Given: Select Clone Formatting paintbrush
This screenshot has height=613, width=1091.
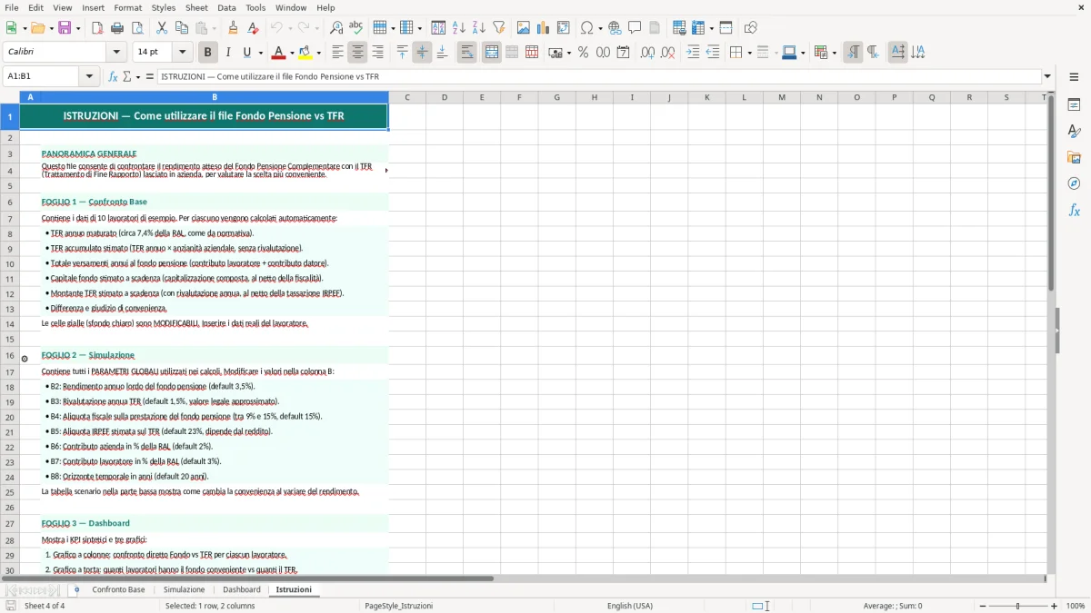Looking at the screenshot, I should pos(234,28).
